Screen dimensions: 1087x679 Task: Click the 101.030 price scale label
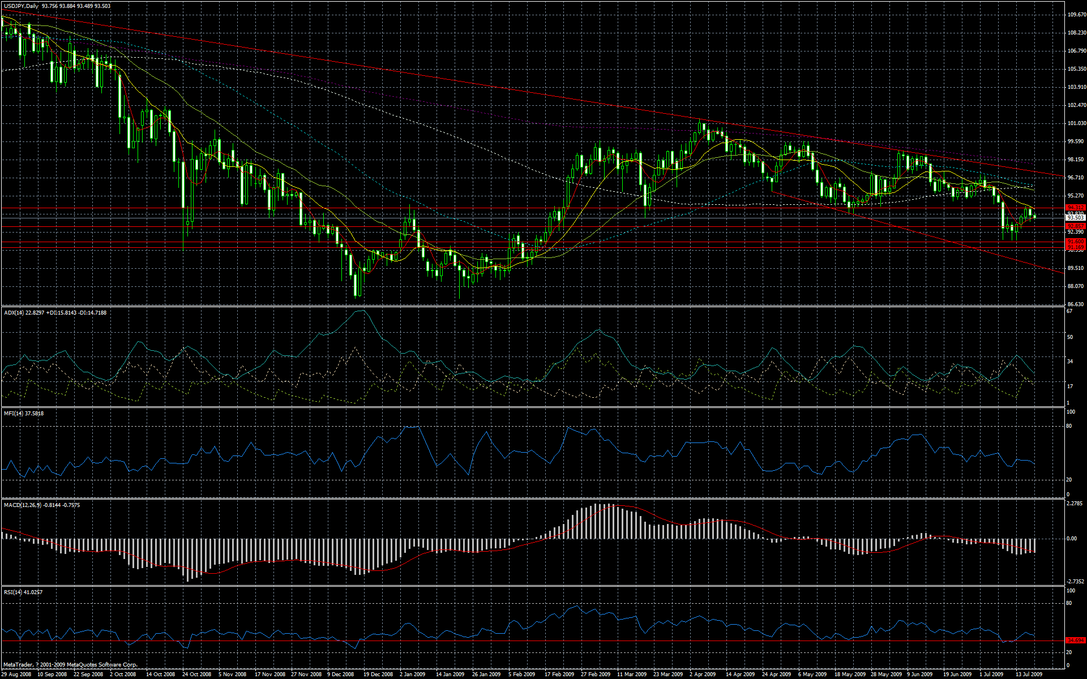tap(1076, 123)
